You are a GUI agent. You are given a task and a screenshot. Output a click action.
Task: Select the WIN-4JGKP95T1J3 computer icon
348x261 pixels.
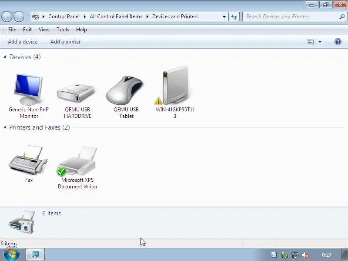(x=175, y=85)
